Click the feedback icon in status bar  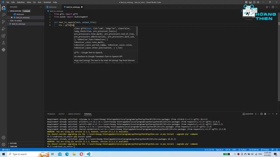click(273, 150)
